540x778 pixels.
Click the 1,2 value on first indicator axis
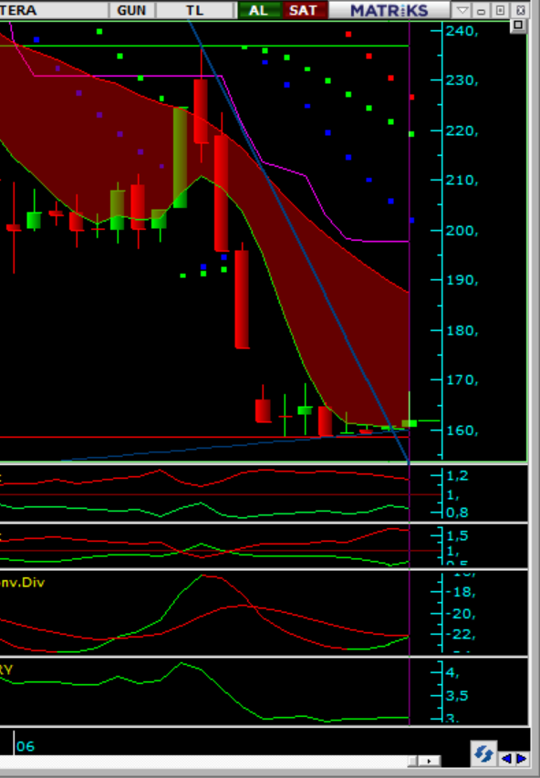(457, 476)
